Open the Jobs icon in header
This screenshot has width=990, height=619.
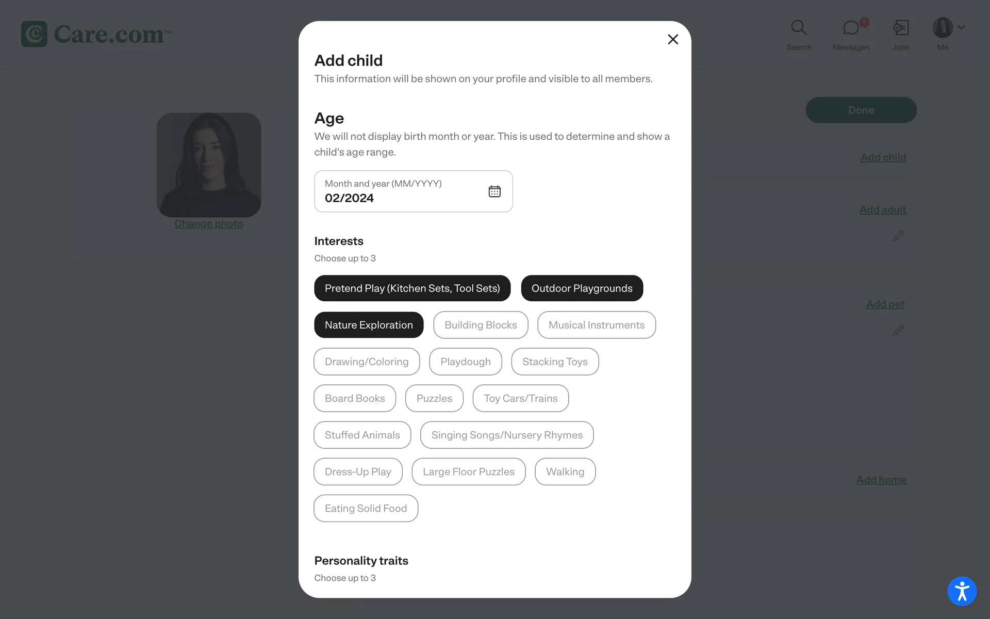coord(901,28)
